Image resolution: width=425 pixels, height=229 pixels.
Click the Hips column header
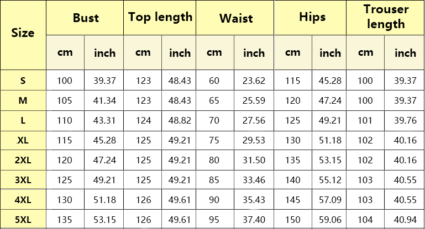pos(311,18)
